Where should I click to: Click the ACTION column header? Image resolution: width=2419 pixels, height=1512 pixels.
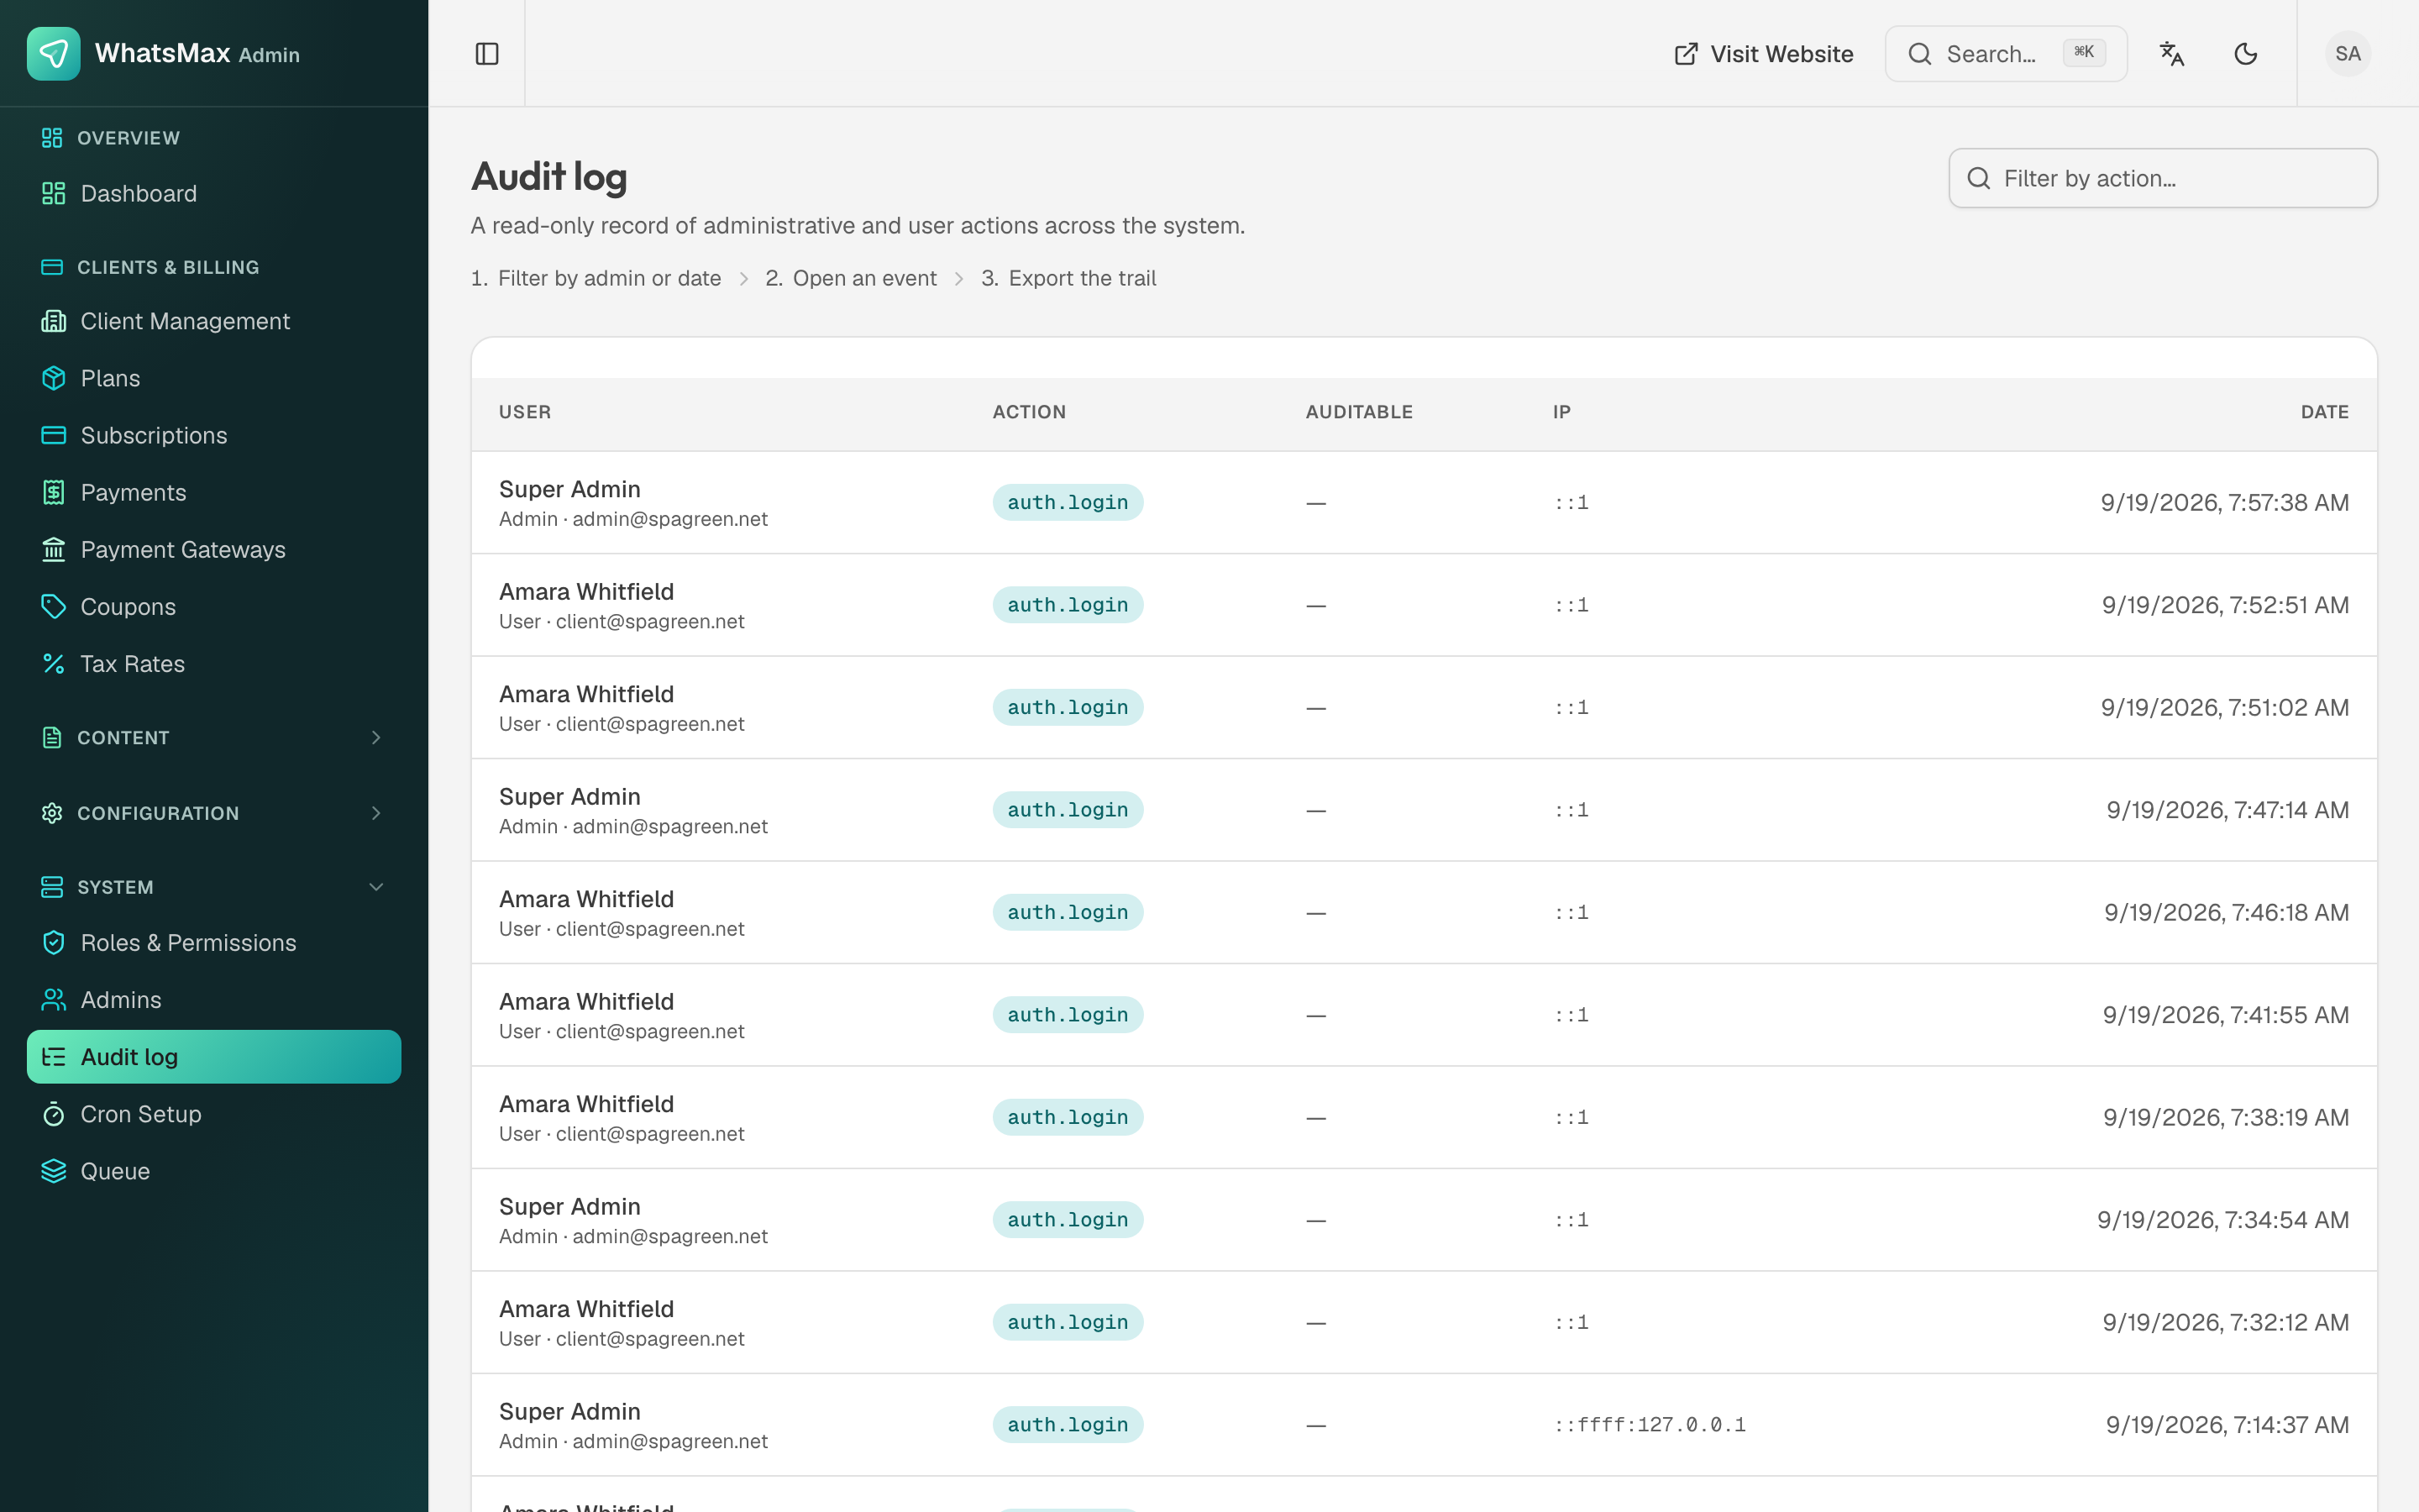pyautogui.click(x=1030, y=412)
